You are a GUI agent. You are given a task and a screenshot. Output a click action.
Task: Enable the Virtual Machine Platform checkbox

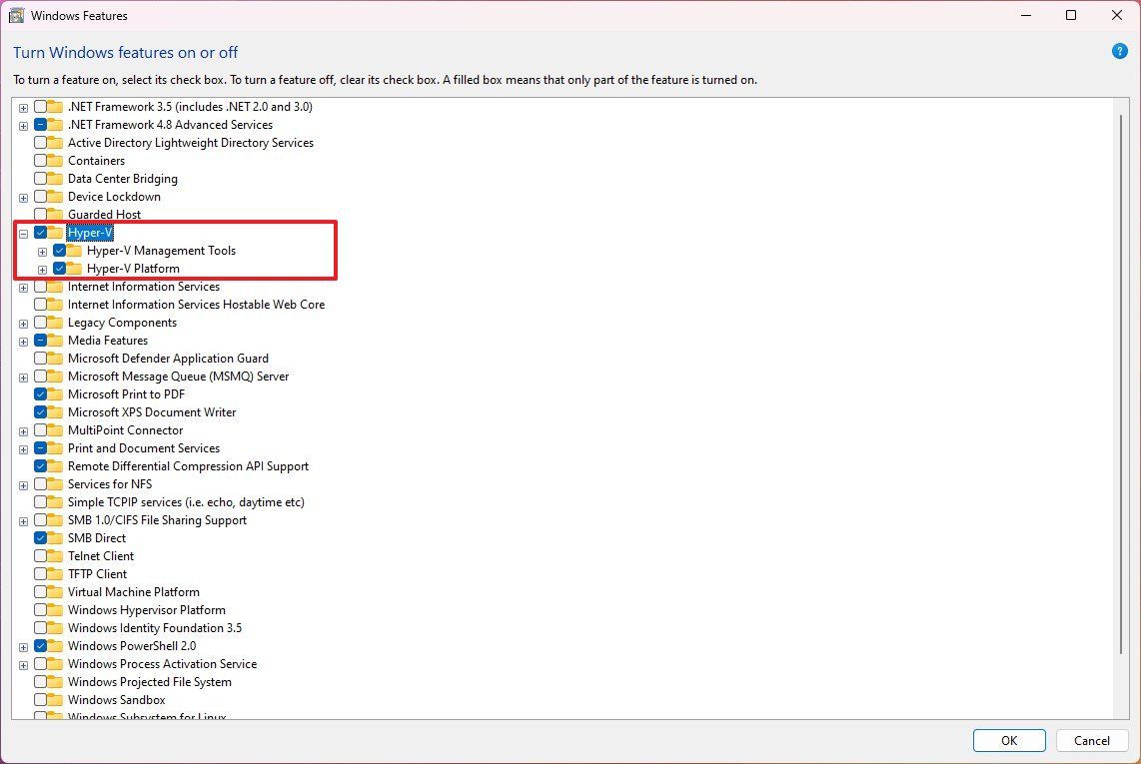click(x=40, y=592)
